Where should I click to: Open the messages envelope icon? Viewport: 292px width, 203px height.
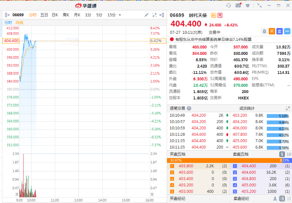point(238,5)
